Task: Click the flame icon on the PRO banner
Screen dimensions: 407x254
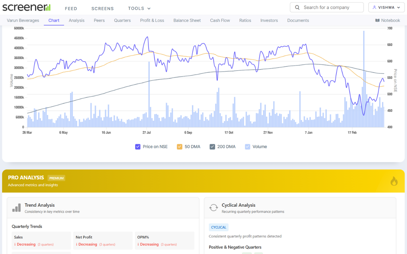Action: click(x=394, y=181)
